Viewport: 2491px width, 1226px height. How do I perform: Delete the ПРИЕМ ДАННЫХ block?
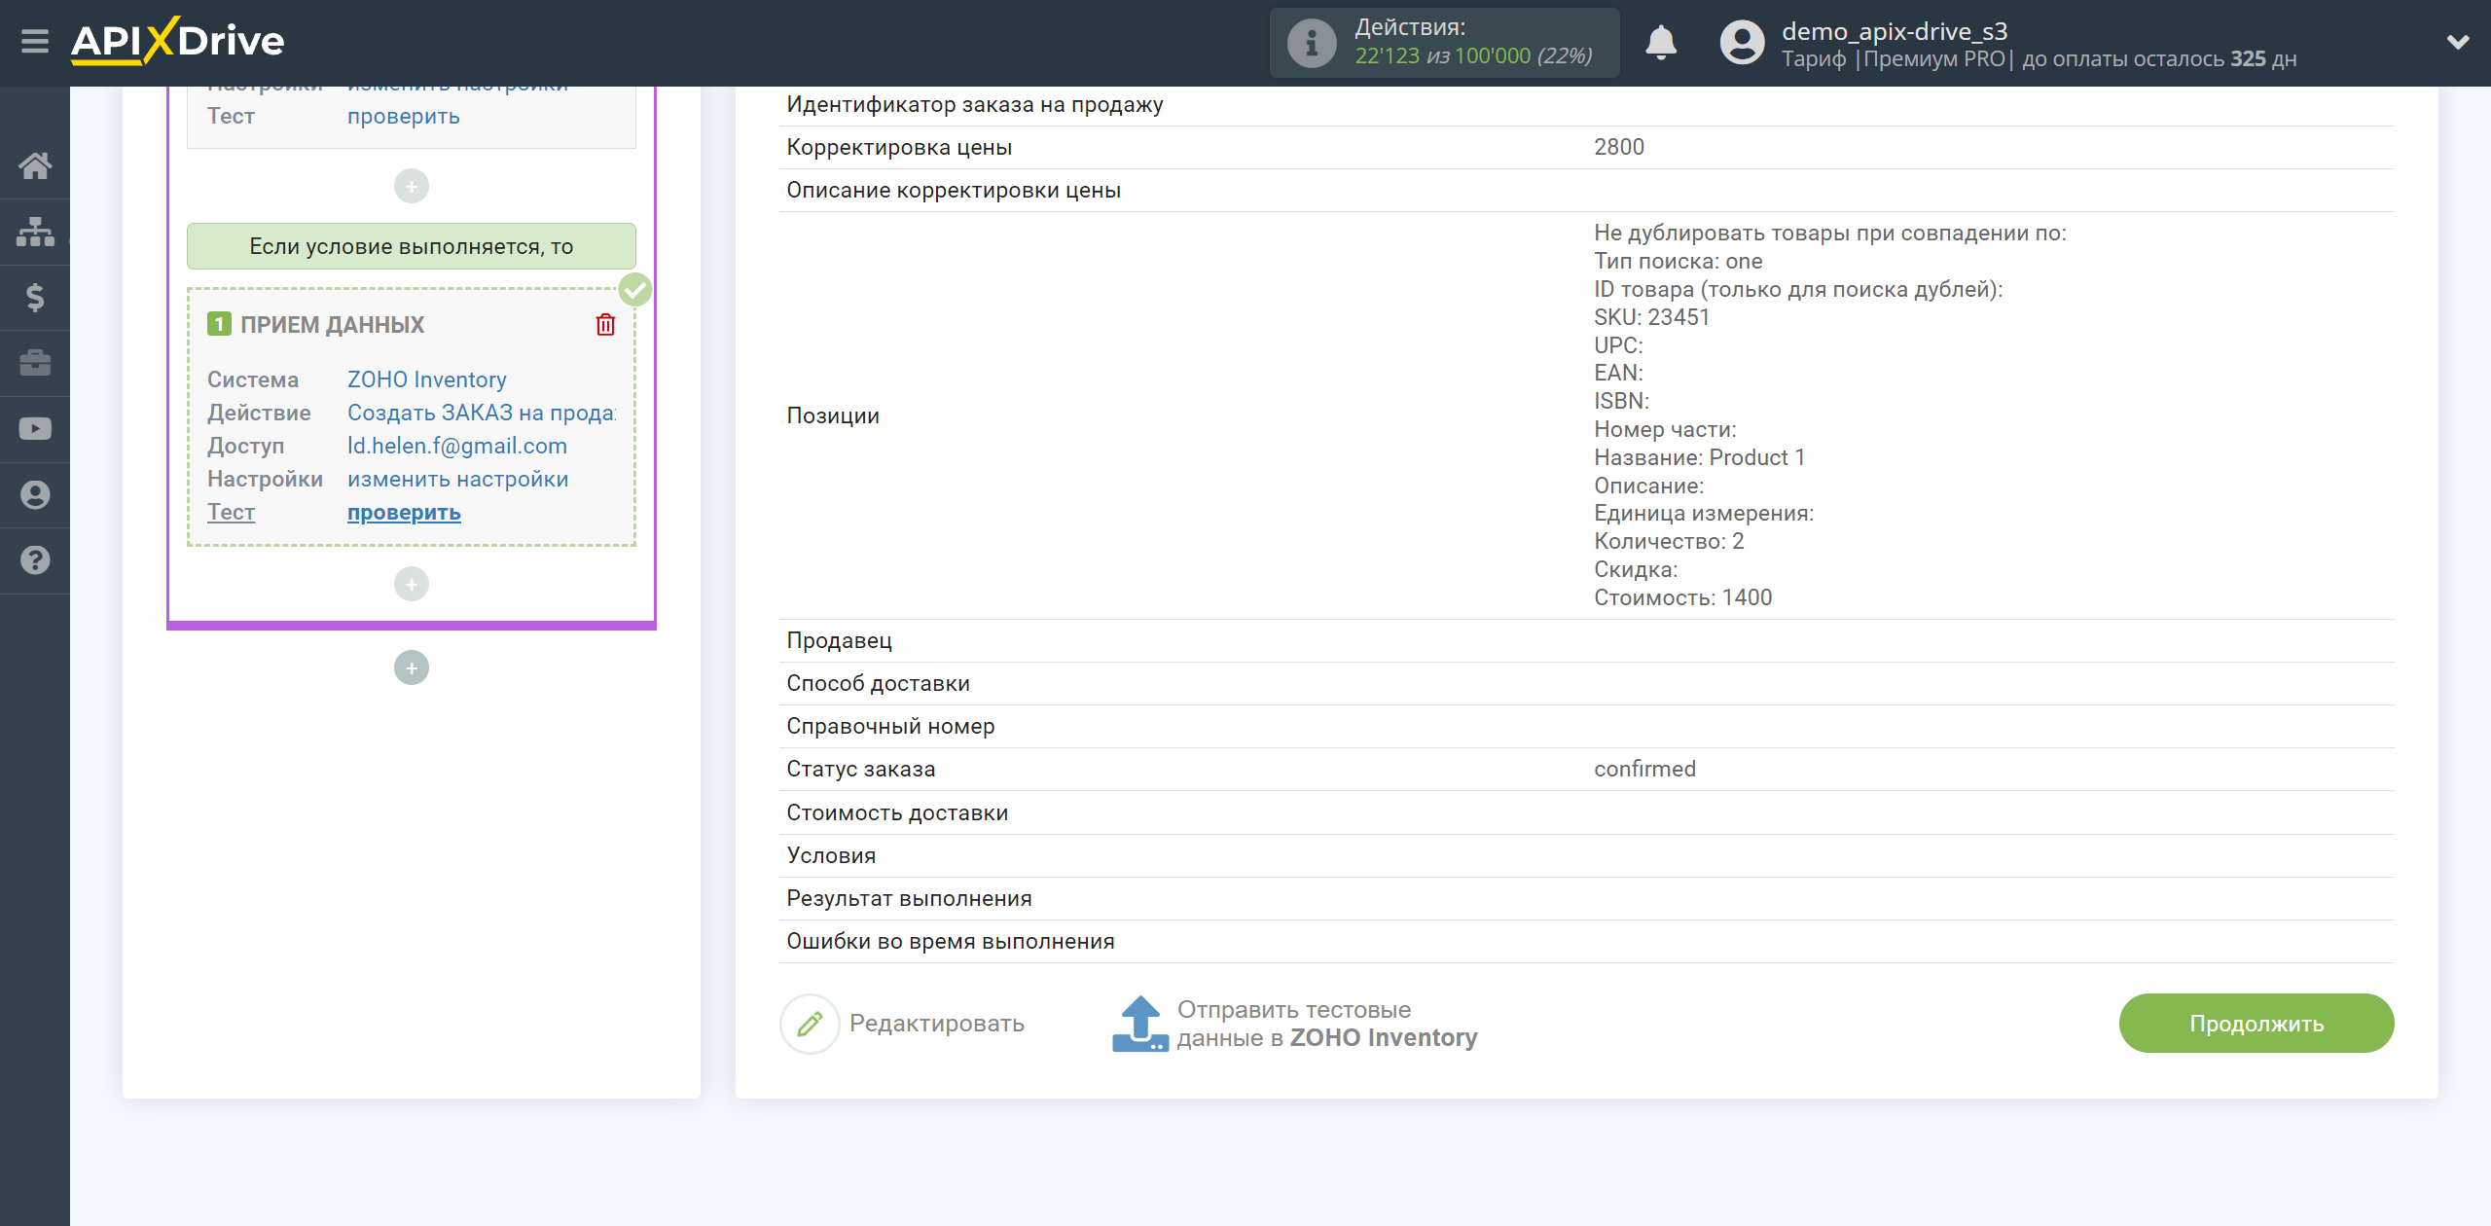tap(605, 324)
